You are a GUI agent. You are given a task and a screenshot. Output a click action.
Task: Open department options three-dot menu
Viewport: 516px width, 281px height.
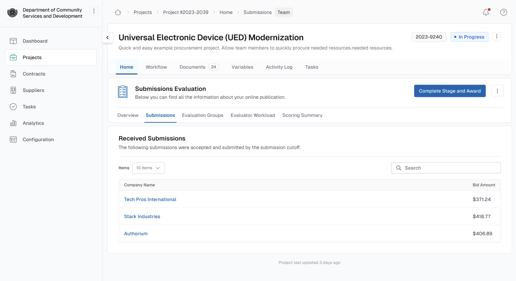click(94, 11)
